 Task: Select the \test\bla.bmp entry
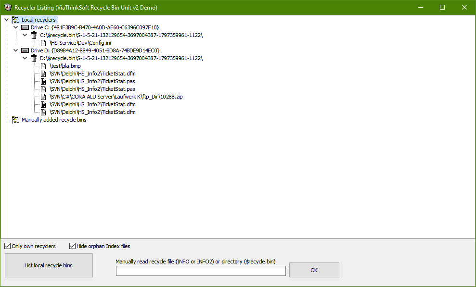(65, 66)
